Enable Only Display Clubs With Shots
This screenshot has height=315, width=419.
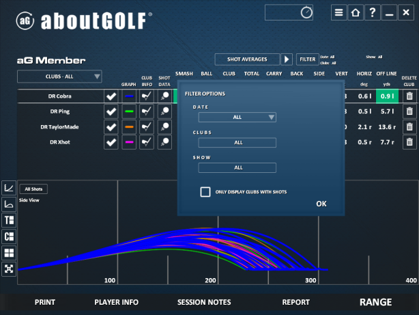pyautogui.click(x=205, y=191)
